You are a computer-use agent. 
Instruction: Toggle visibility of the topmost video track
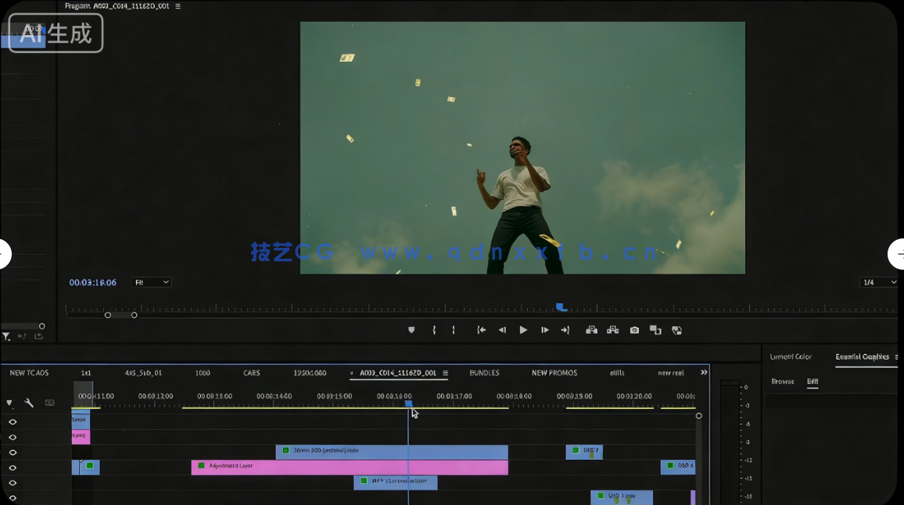[x=13, y=422]
